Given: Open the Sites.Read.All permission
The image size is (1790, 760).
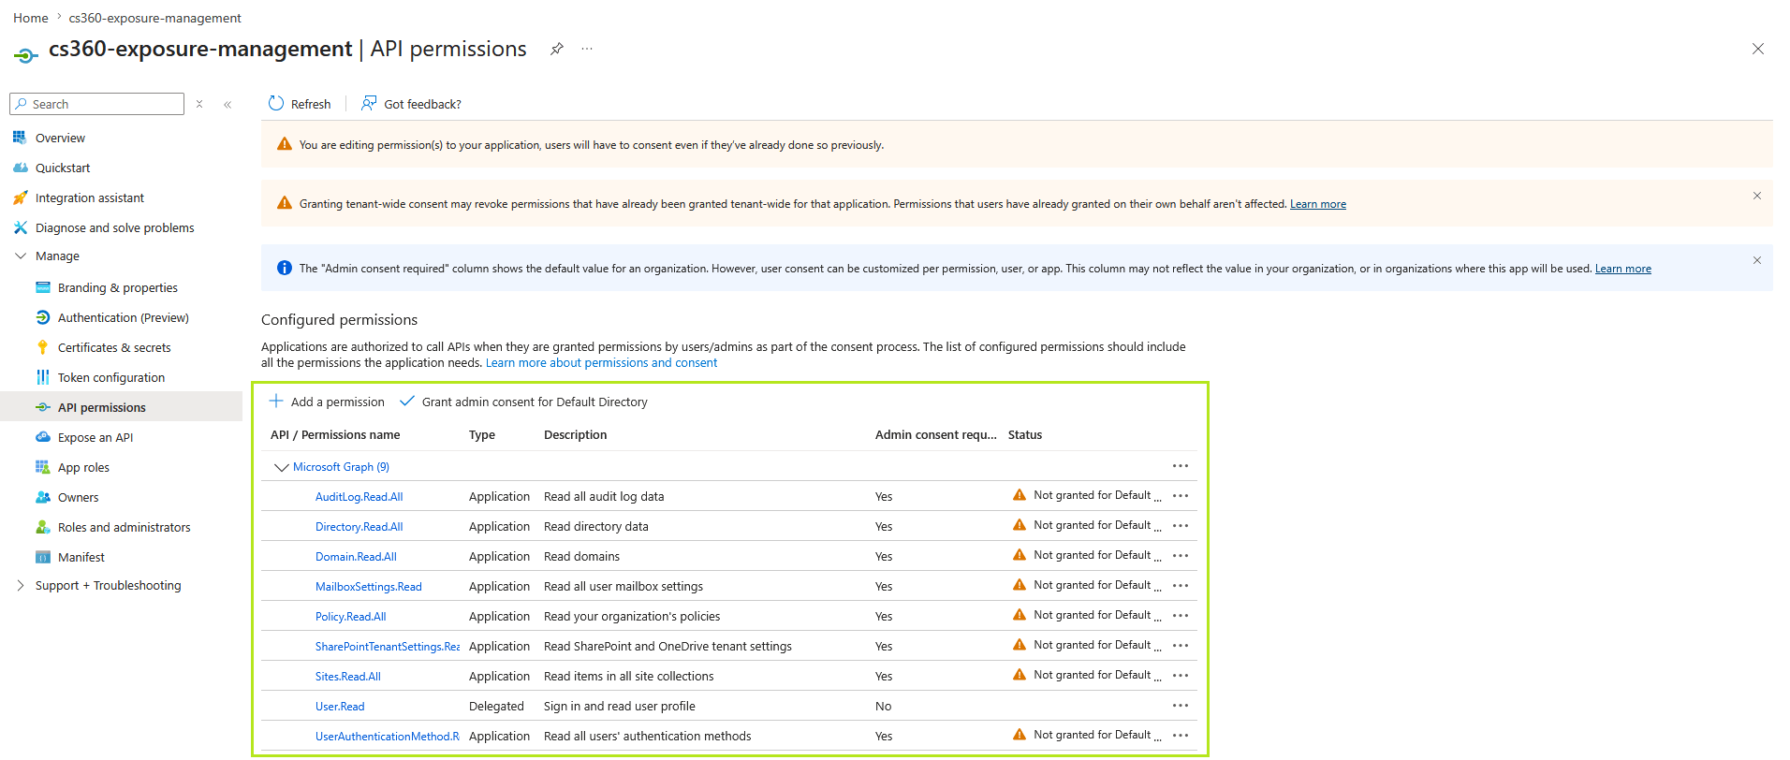Looking at the screenshot, I should pos(348,677).
